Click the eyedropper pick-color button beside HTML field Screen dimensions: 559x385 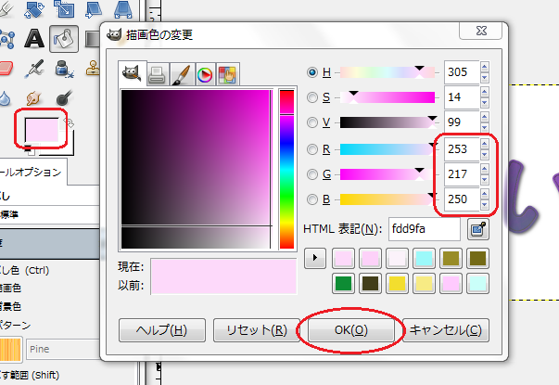click(478, 229)
